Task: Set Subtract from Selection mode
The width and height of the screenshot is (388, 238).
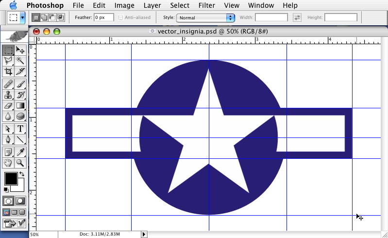Action: click(x=52, y=17)
